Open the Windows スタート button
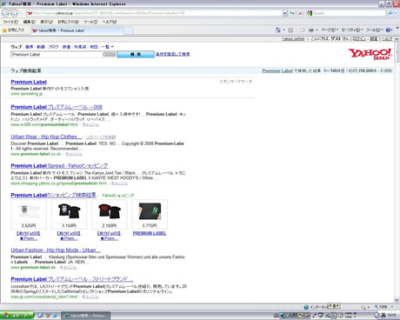This screenshot has width=400, height=320. click(17, 315)
